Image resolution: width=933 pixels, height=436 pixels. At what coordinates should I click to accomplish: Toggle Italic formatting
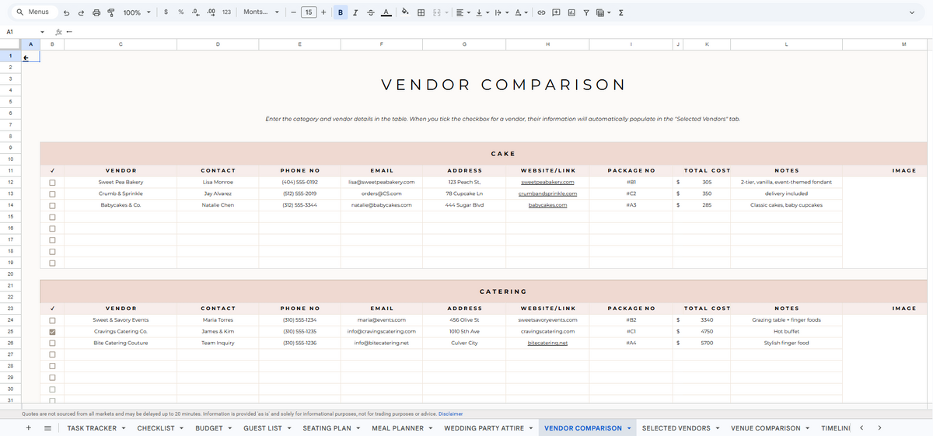tap(355, 12)
